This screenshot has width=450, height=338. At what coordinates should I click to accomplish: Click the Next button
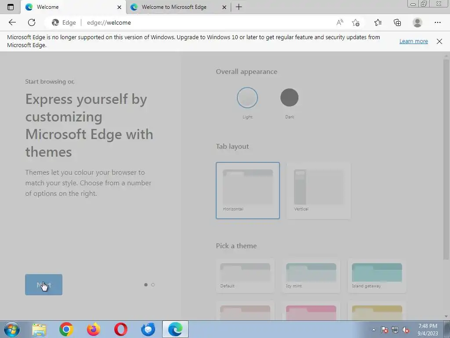[x=44, y=285]
